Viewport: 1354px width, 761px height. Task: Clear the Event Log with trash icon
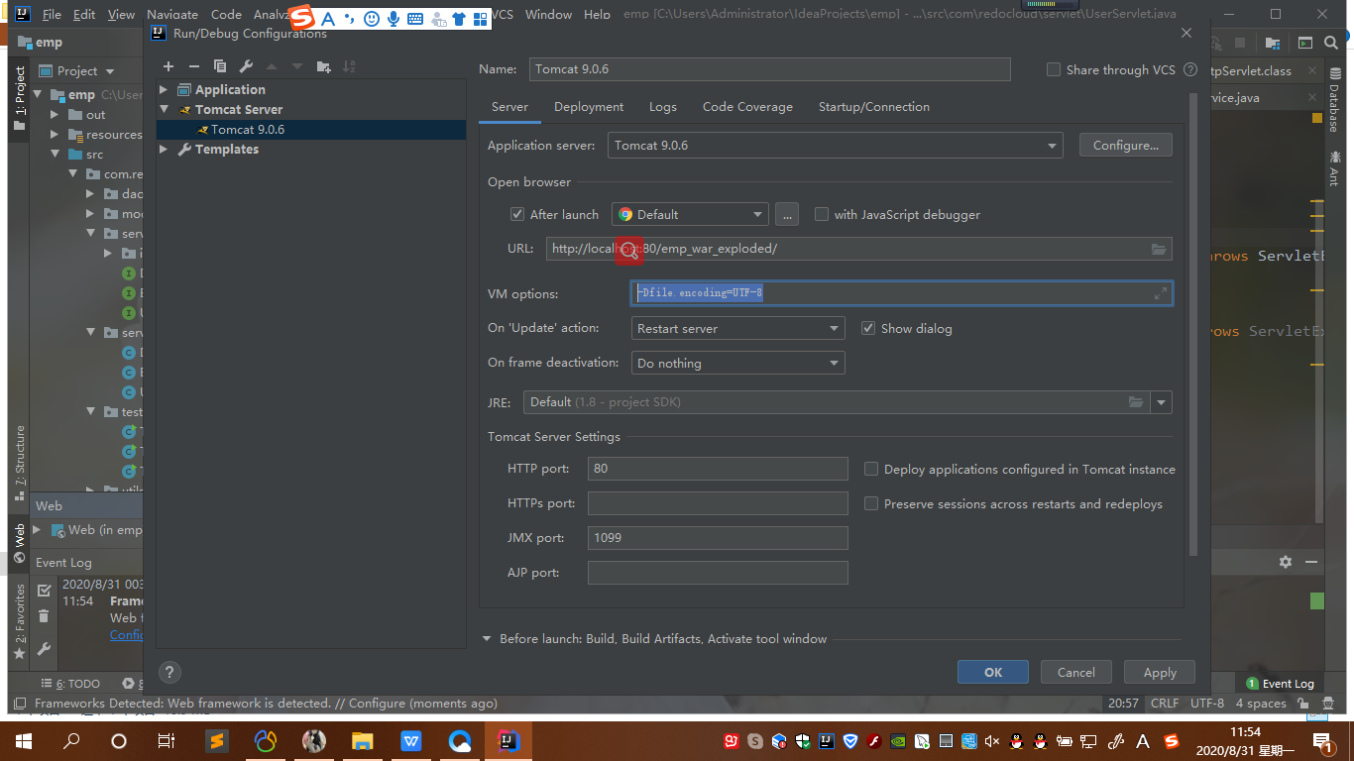point(44,616)
